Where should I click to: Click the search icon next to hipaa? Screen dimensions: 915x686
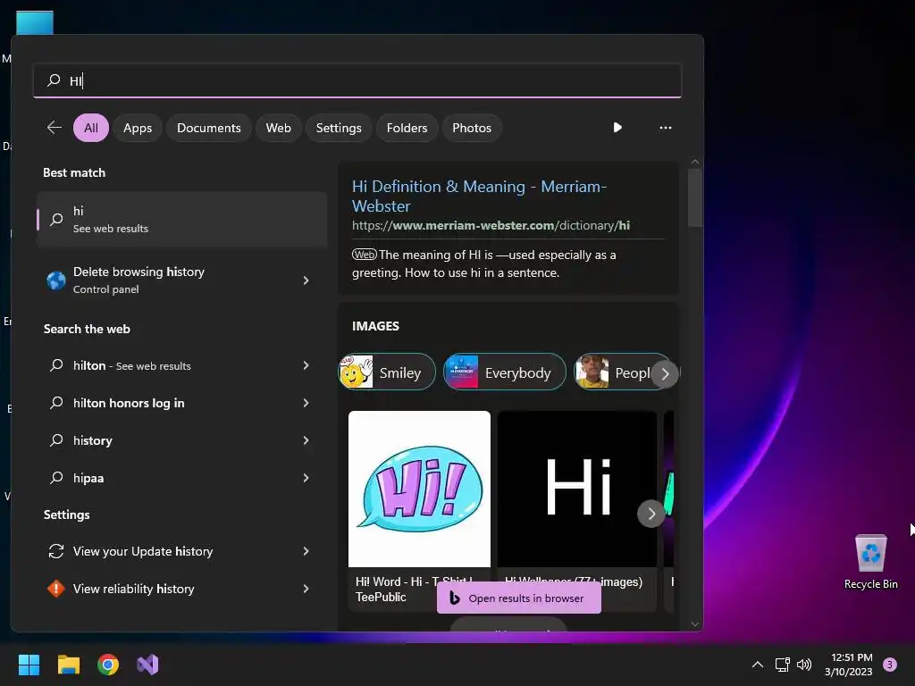(x=56, y=478)
